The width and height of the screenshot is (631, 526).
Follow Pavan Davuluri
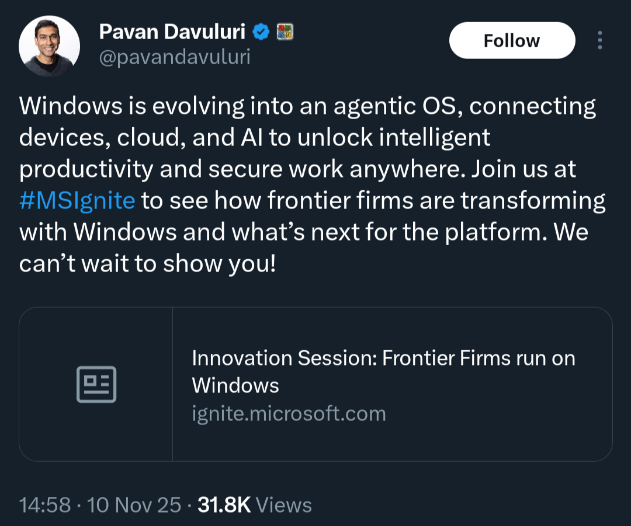(x=512, y=40)
